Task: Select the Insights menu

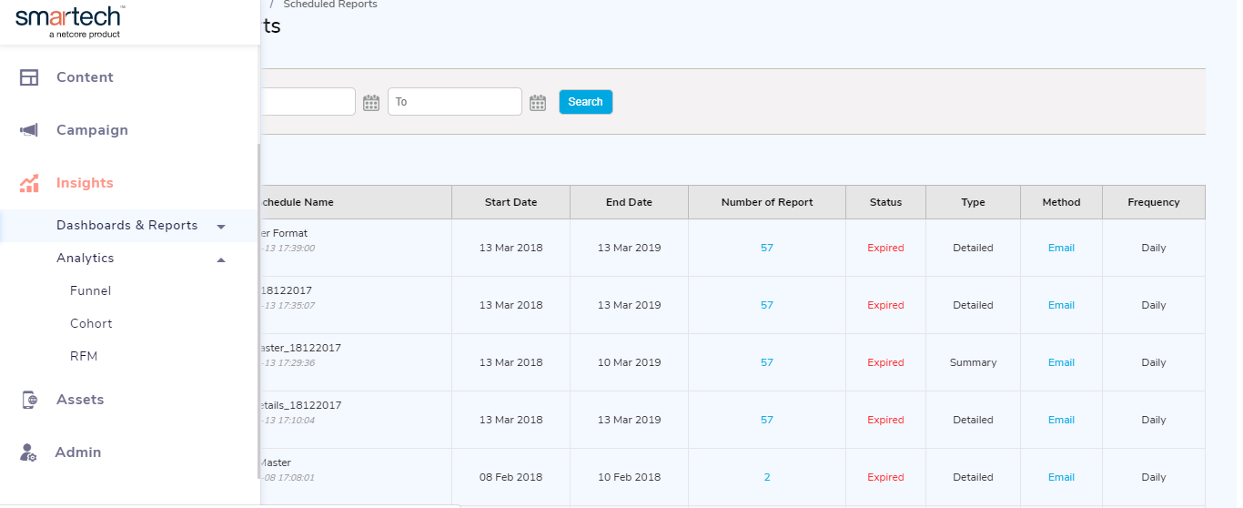Action: (85, 183)
